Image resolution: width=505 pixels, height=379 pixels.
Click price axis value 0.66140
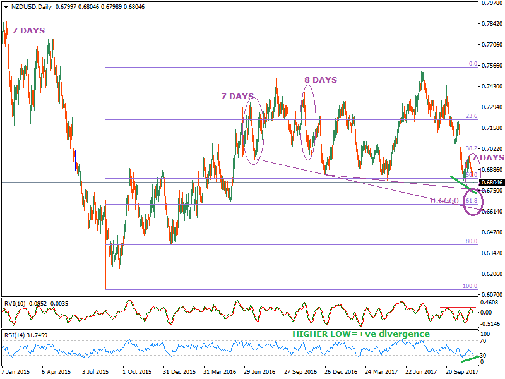(x=492, y=212)
